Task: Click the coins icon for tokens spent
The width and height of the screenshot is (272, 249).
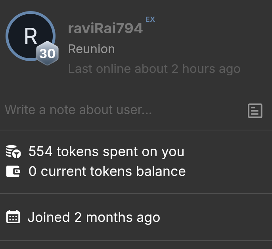Action: point(13,151)
